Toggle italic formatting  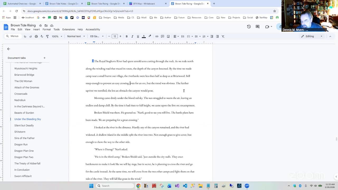click(132, 36)
